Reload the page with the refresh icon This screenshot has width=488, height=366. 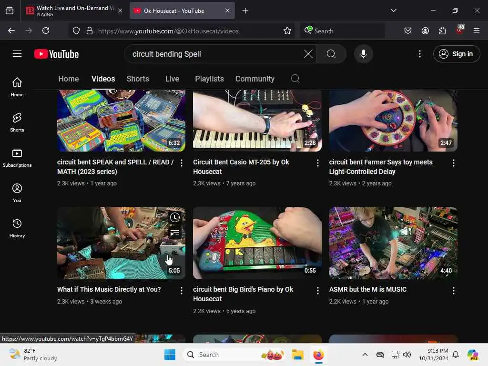[46, 30]
